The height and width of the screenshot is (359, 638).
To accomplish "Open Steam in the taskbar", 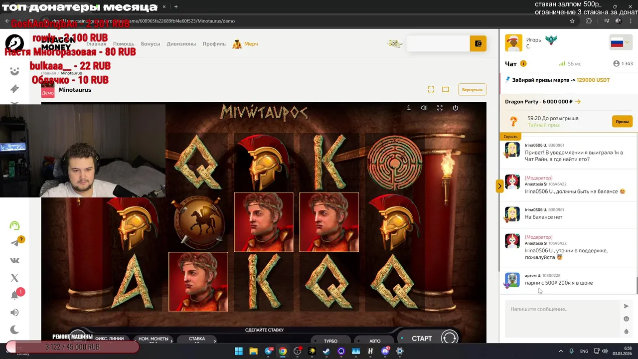I will 326,351.
